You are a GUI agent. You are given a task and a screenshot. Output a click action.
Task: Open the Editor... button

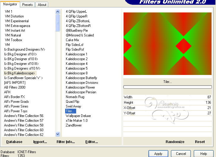pos(92,142)
